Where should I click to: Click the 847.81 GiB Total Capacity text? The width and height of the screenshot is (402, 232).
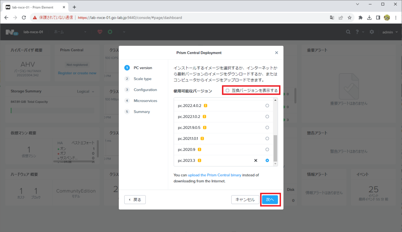point(29,102)
